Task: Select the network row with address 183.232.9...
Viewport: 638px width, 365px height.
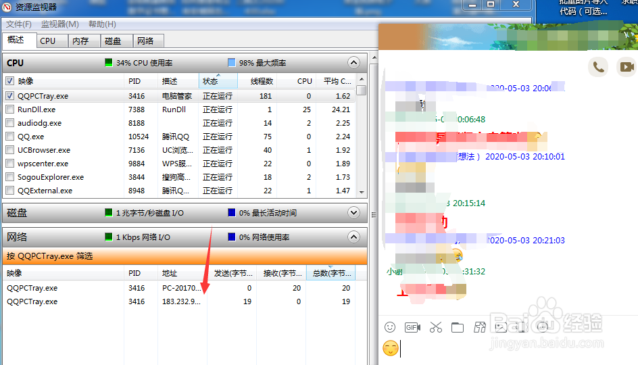Action: click(179, 301)
